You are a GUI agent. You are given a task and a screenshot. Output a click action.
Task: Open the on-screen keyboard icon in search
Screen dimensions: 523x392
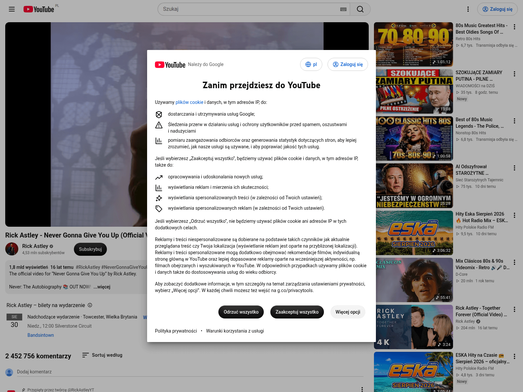[x=343, y=9]
